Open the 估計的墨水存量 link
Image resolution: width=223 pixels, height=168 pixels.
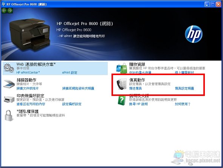pyautogui.click(x=140, y=72)
